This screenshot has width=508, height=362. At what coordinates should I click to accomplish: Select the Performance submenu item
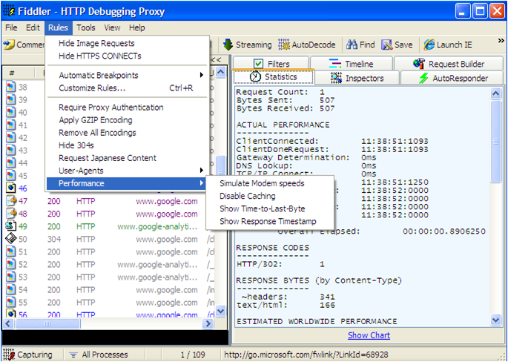click(126, 183)
